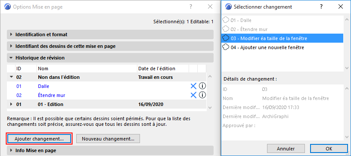
Task: Click ArchiCAD logo in Sélectionner changement title
Action: tap(228, 7)
